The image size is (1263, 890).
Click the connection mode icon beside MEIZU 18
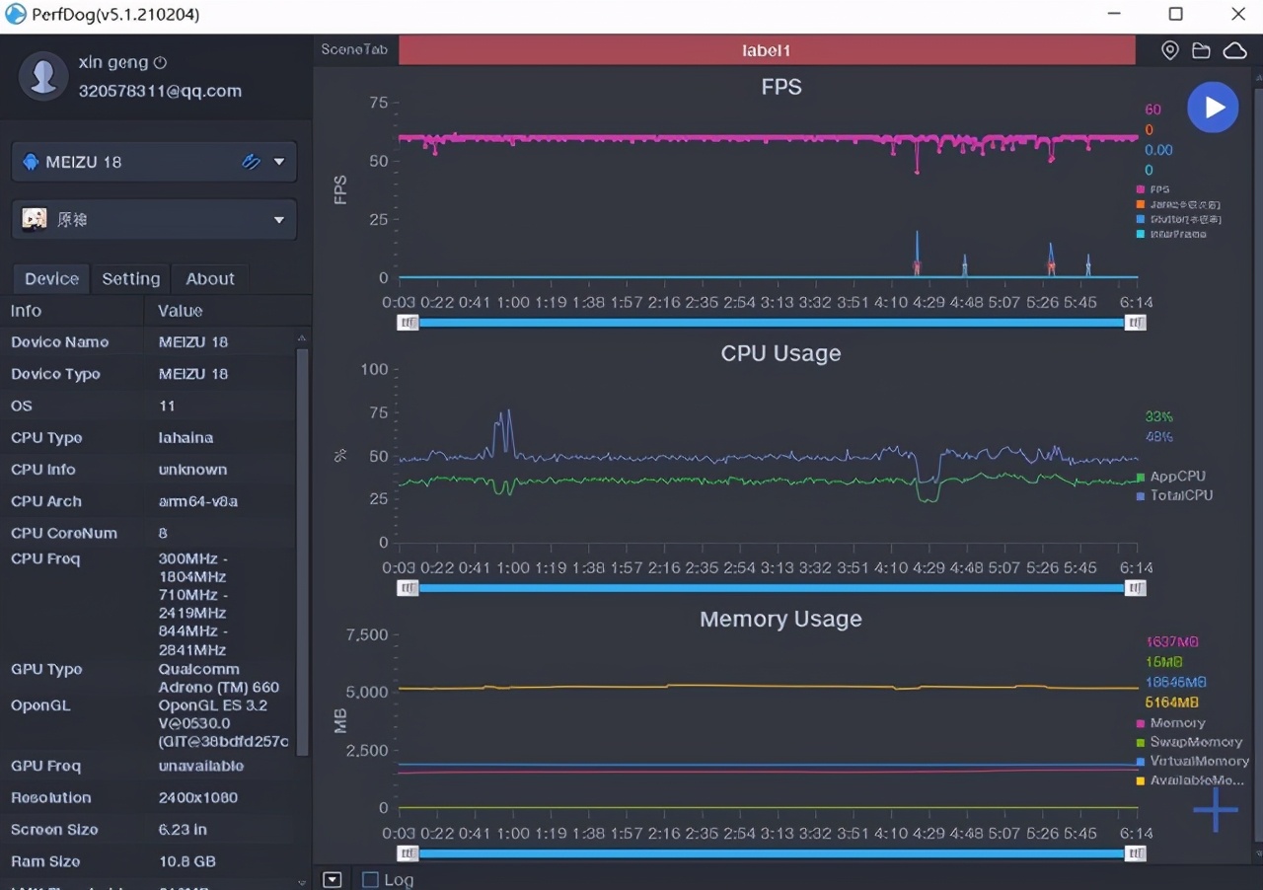[x=251, y=162]
